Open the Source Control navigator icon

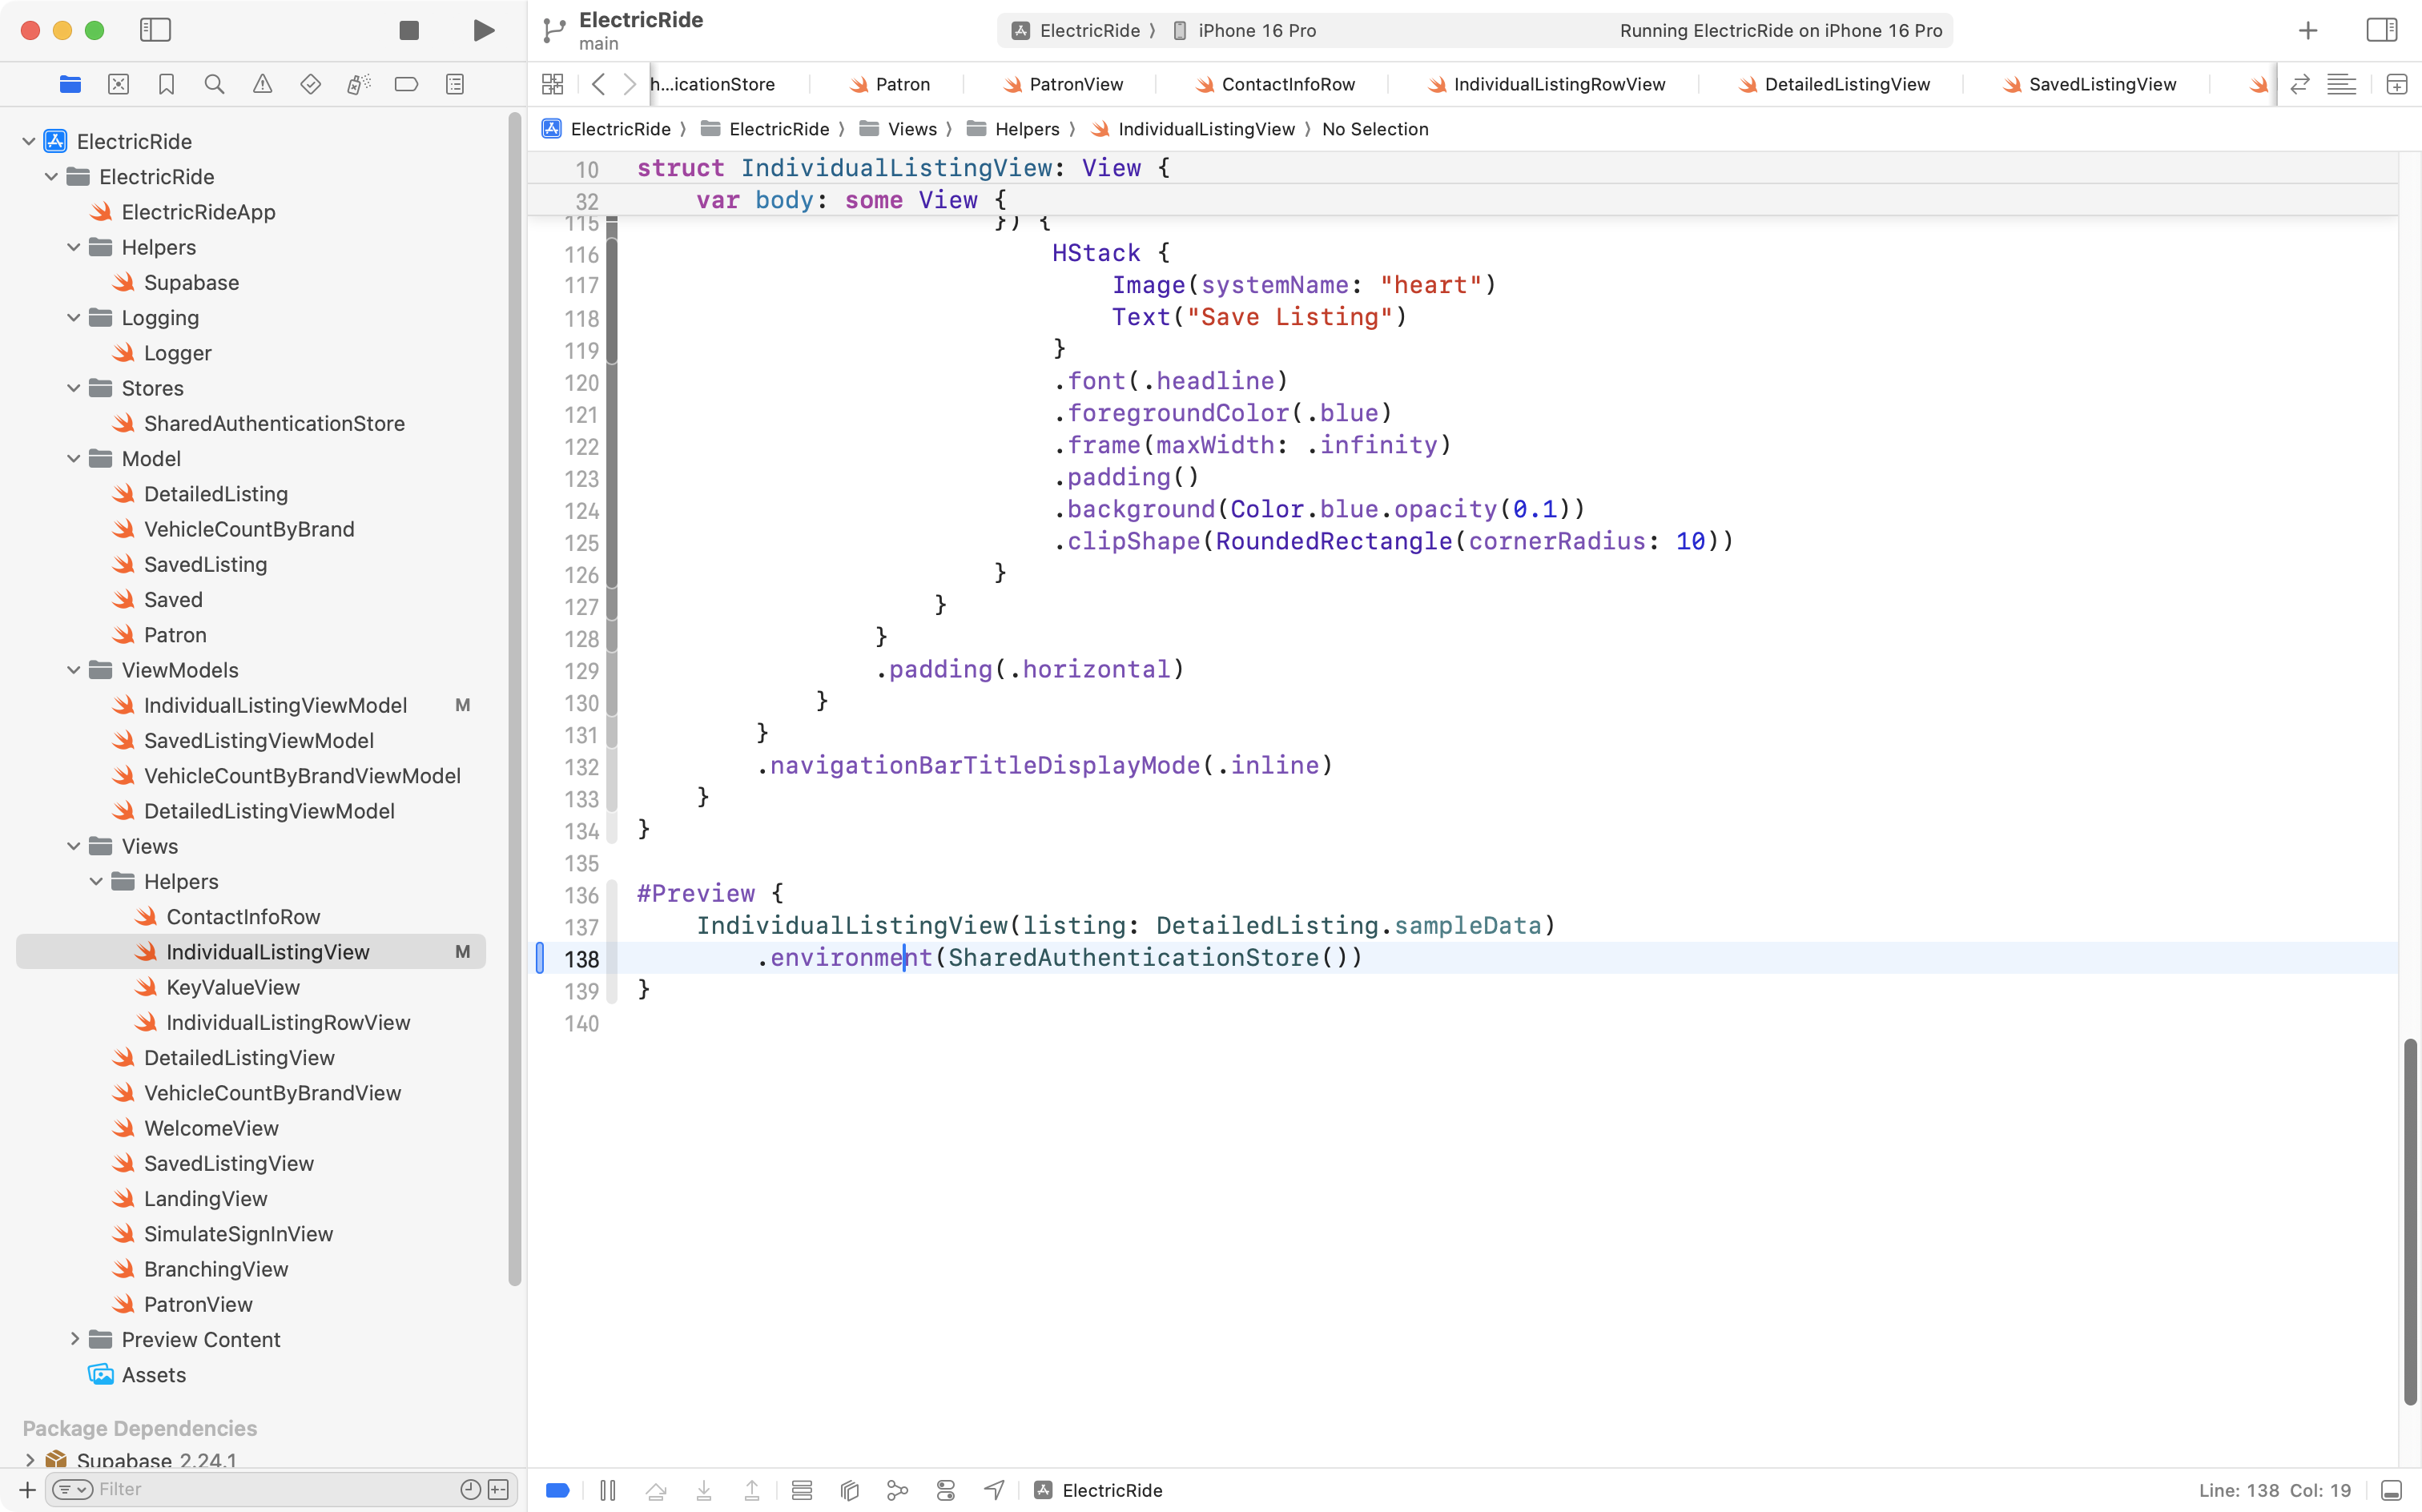pyautogui.click(x=118, y=84)
